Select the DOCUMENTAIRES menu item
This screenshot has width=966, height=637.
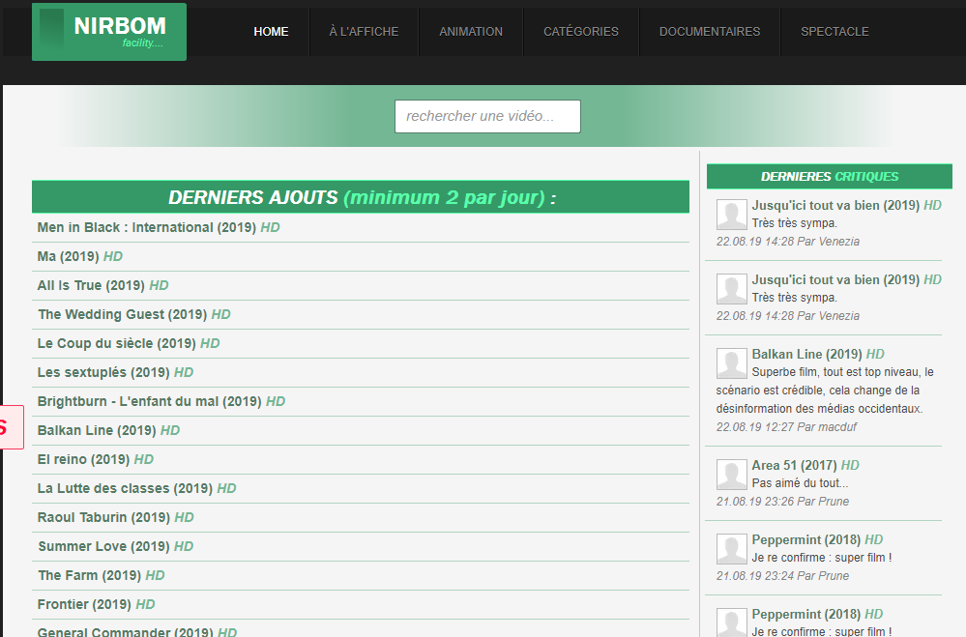click(710, 32)
